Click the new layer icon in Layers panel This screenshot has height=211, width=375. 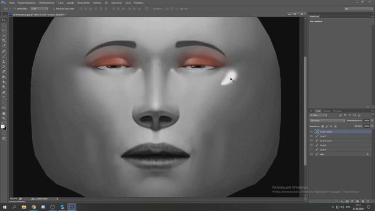point(363,202)
